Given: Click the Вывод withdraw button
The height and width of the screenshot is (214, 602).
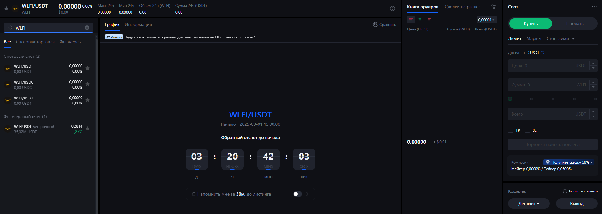Looking at the screenshot, I should pos(577,204).
